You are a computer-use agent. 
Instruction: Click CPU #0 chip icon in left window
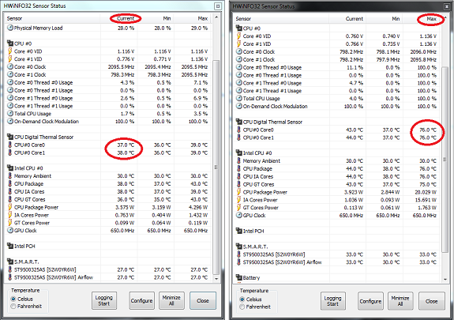(x=10, y=43)
